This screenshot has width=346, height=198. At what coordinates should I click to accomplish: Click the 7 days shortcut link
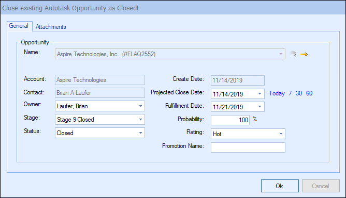[x=290, y=93]
